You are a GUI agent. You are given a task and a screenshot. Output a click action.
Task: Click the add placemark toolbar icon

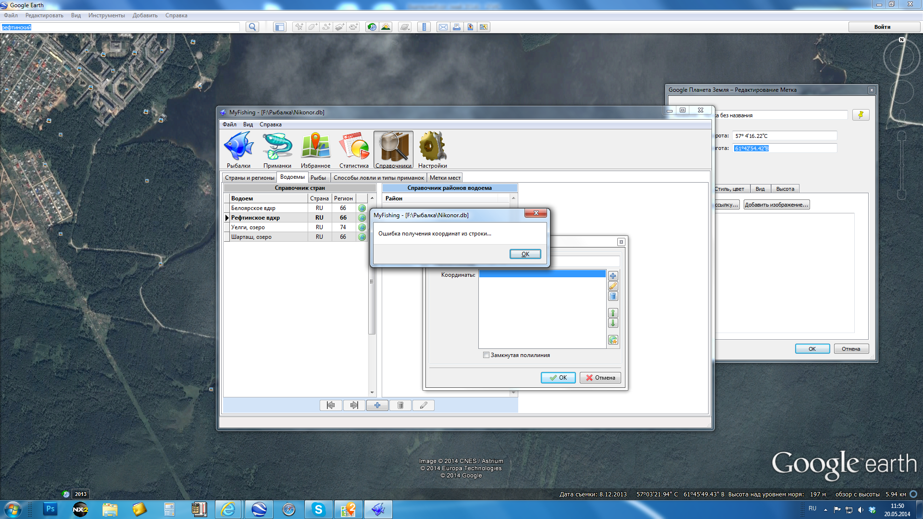coord(299,27)
